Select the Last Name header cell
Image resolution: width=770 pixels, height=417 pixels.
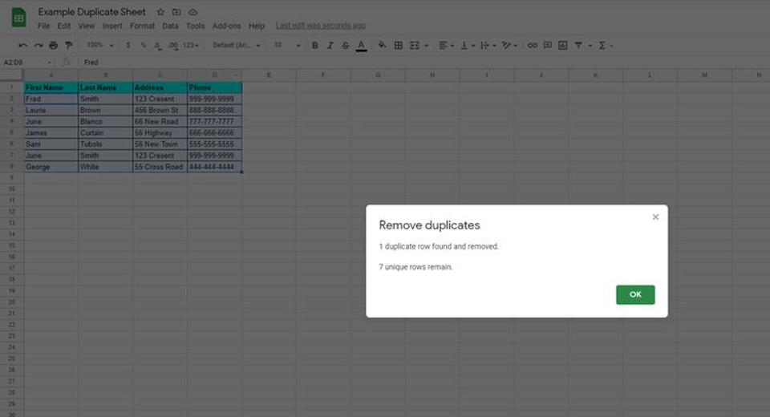click(106, 87)
